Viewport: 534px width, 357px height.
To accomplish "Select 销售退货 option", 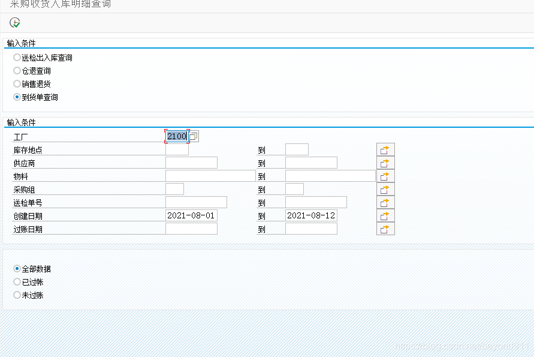I will [17, 83].
